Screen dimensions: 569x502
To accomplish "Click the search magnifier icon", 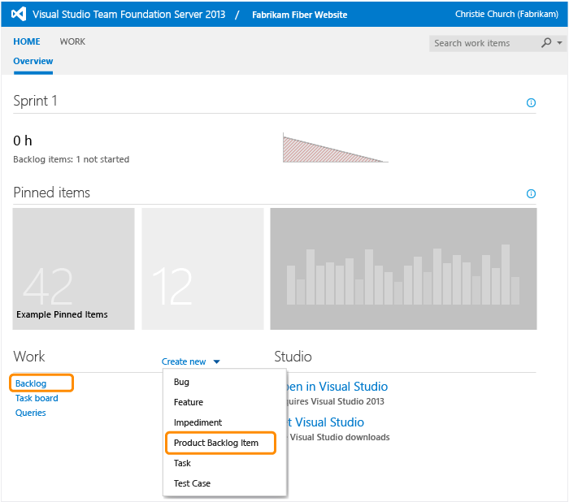I will point(546,43).
